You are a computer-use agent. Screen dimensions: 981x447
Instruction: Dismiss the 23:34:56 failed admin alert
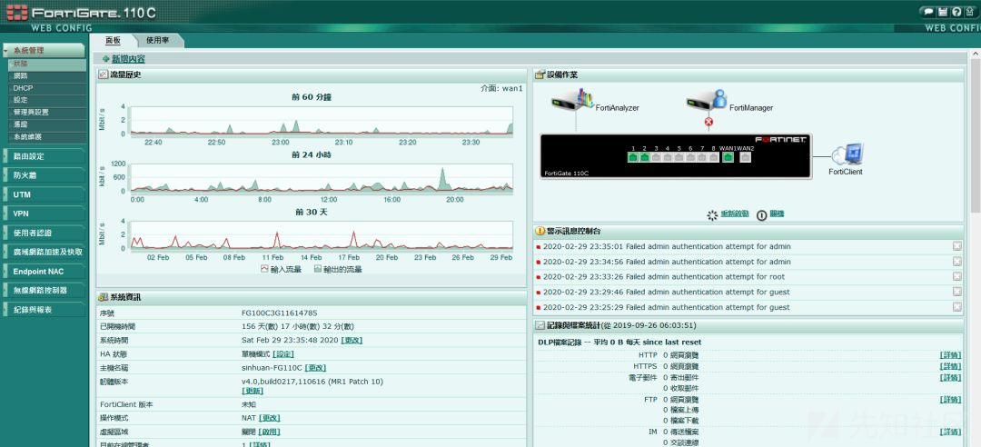click(956, 261)
